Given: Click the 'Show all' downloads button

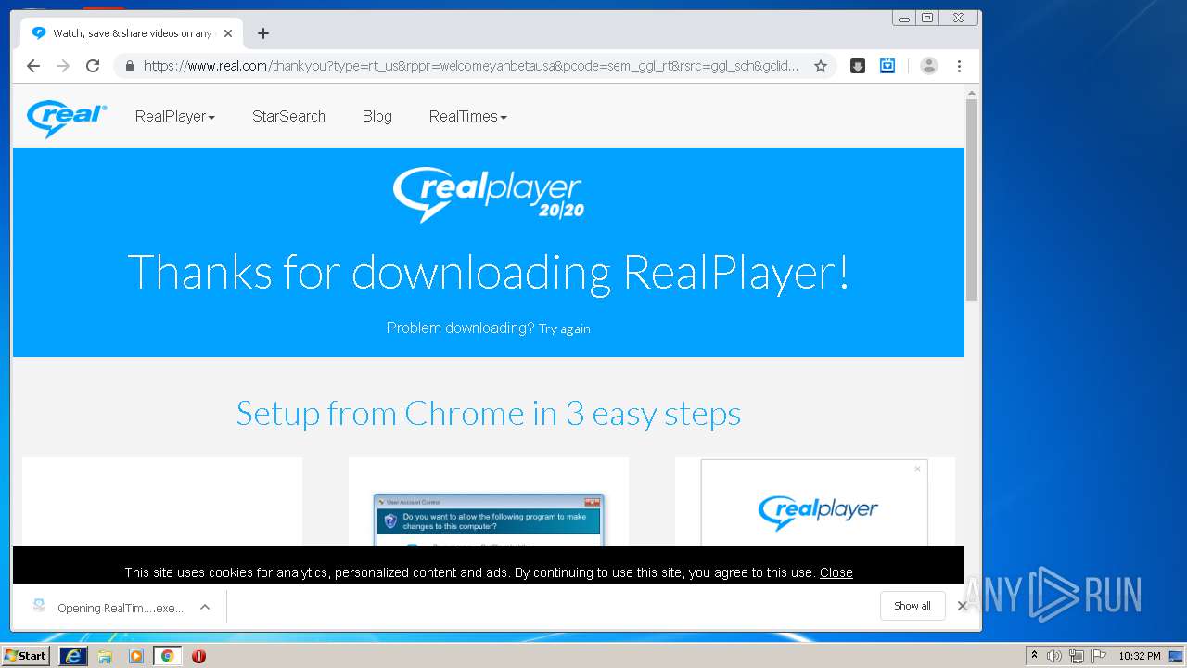Looking at the screenshot, I should 913,606.
